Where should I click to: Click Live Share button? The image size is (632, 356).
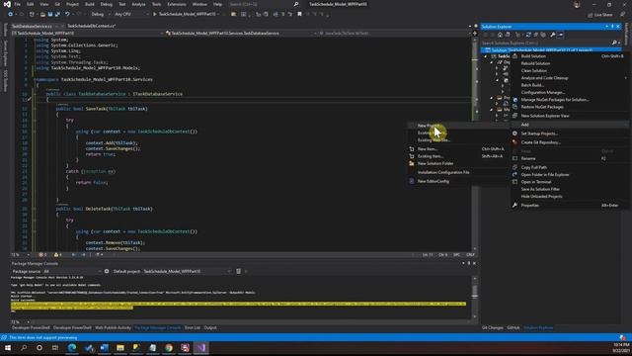pyautogui.click(x=599, y=15)
